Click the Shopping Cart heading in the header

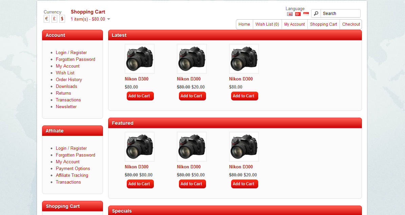pos(88,12)
